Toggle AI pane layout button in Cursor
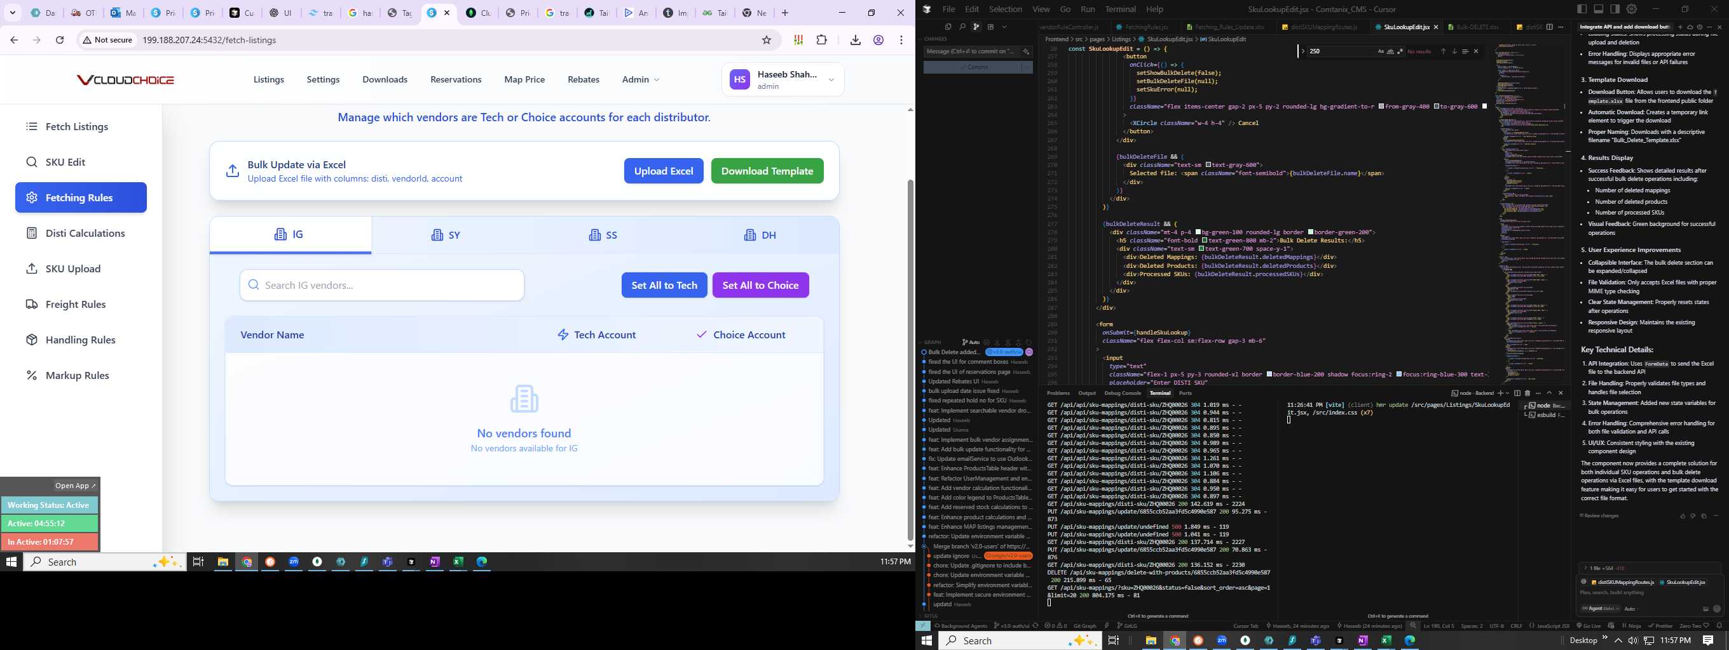Screen dimensions: 1729x650 pyautogui.click(x=1615, y=9)
